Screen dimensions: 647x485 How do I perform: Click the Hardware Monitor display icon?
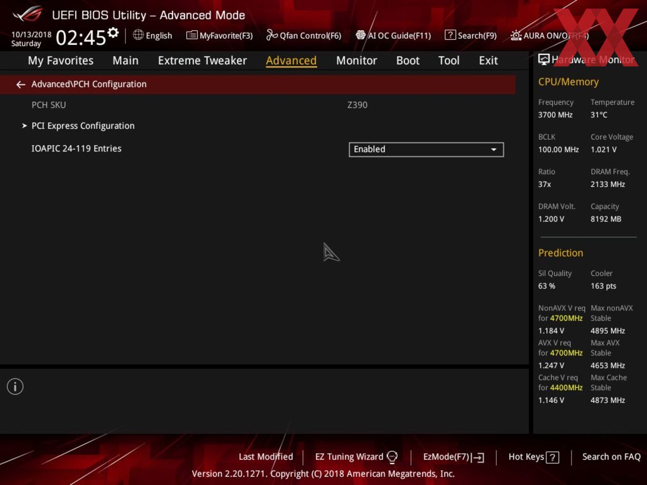point(544,59)
